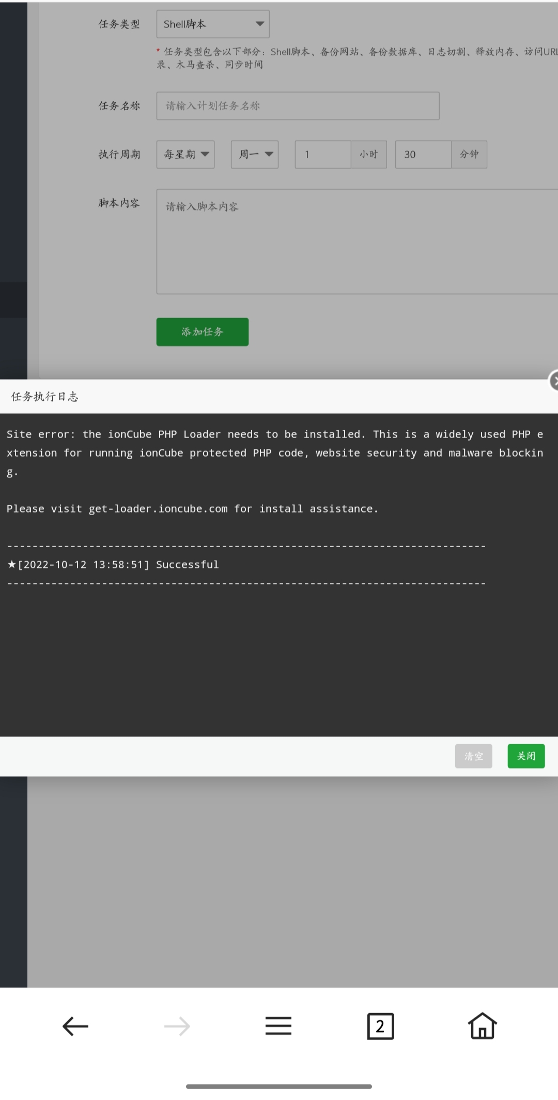The height and width of the screenshot is (1100, 558).
Task: Open the 每星期 execution cycle dropdown
Action: coord(185,154)
